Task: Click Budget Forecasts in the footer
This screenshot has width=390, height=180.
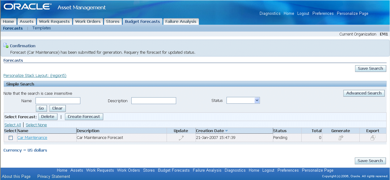Action: tap(174, 170)
